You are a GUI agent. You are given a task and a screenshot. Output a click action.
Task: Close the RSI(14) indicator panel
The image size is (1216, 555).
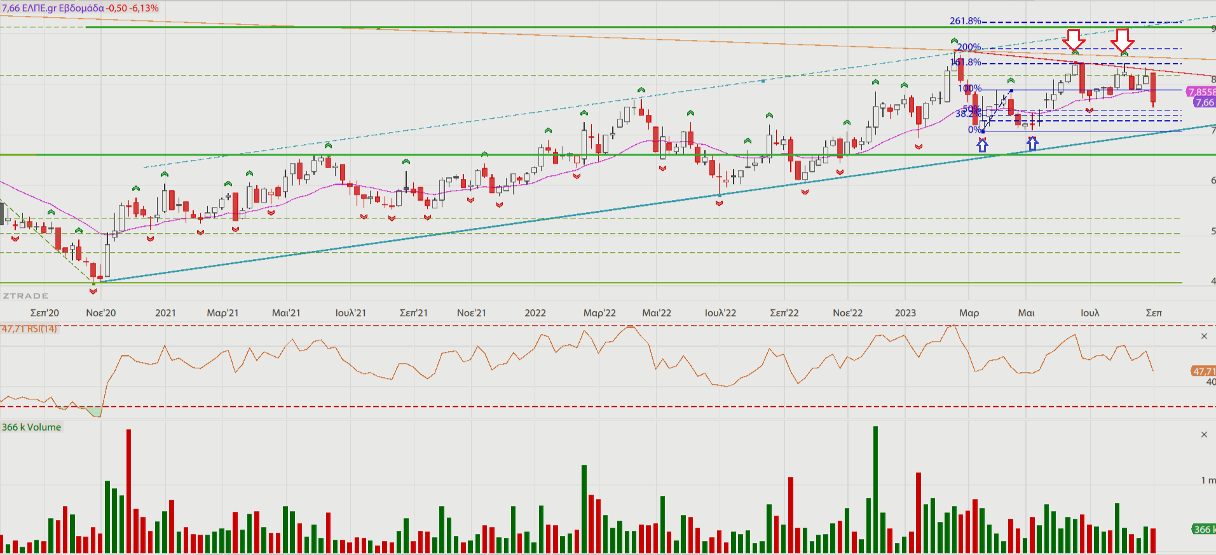click(1203, 336)
